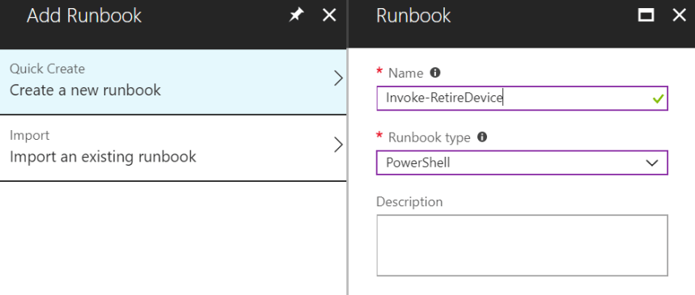Click inside the Description text box
695x295 pixels.
(522, 246)
